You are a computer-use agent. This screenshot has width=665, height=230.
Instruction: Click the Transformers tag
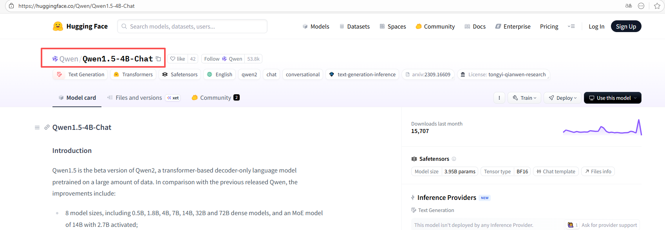133,75
